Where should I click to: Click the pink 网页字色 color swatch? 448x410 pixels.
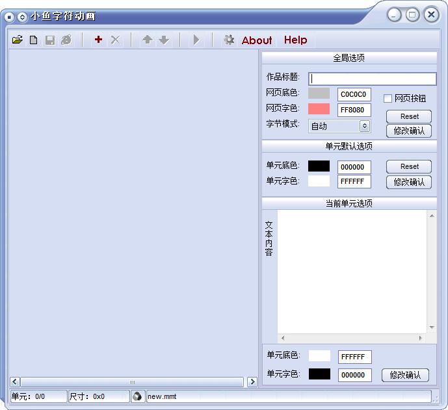pos(319,109)
